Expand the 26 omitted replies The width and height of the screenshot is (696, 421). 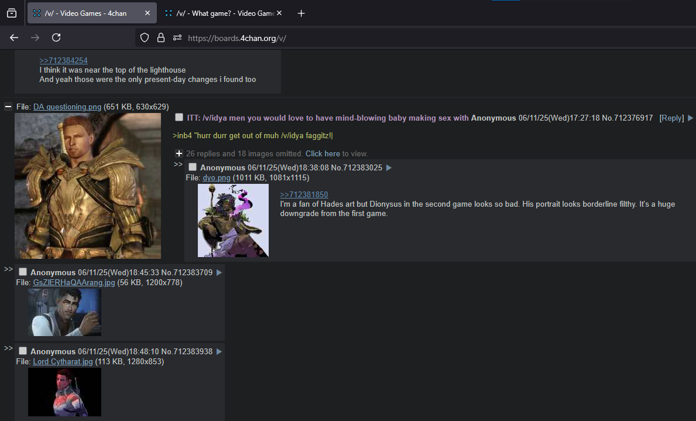179,153
